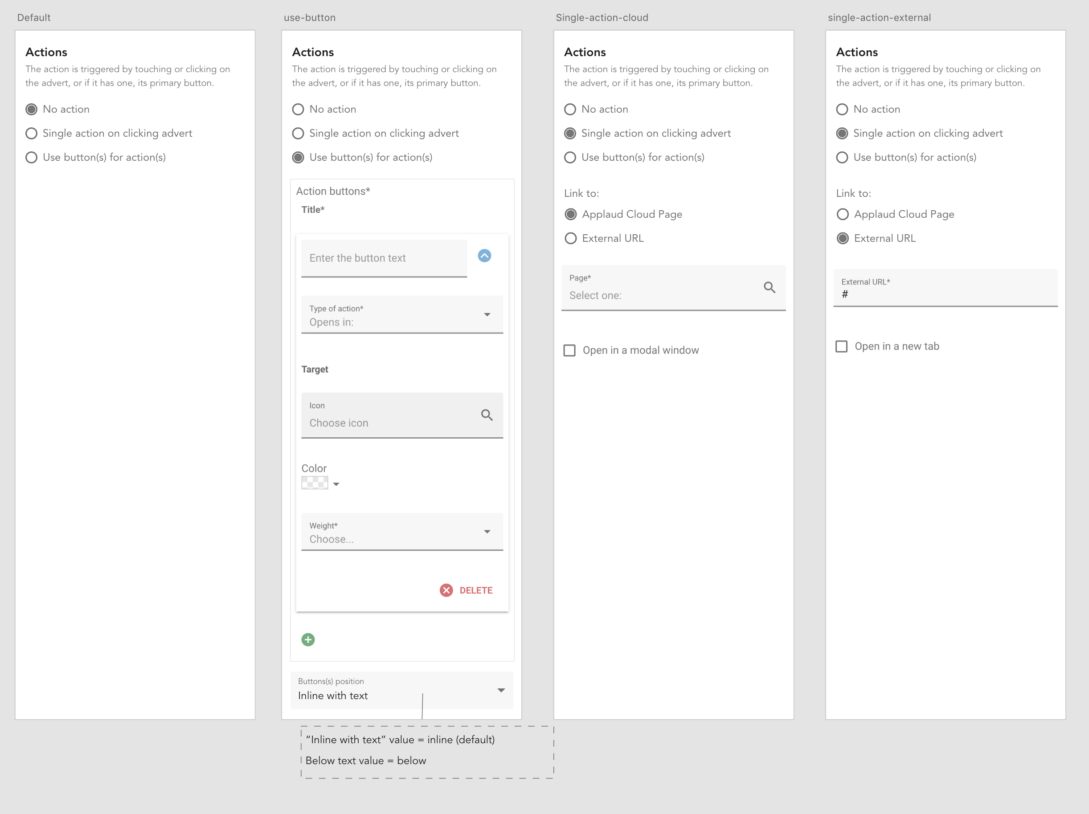Click the green add button icon
The width and height of the screenshot is (1089, 814).
click(x=308, y=639)
